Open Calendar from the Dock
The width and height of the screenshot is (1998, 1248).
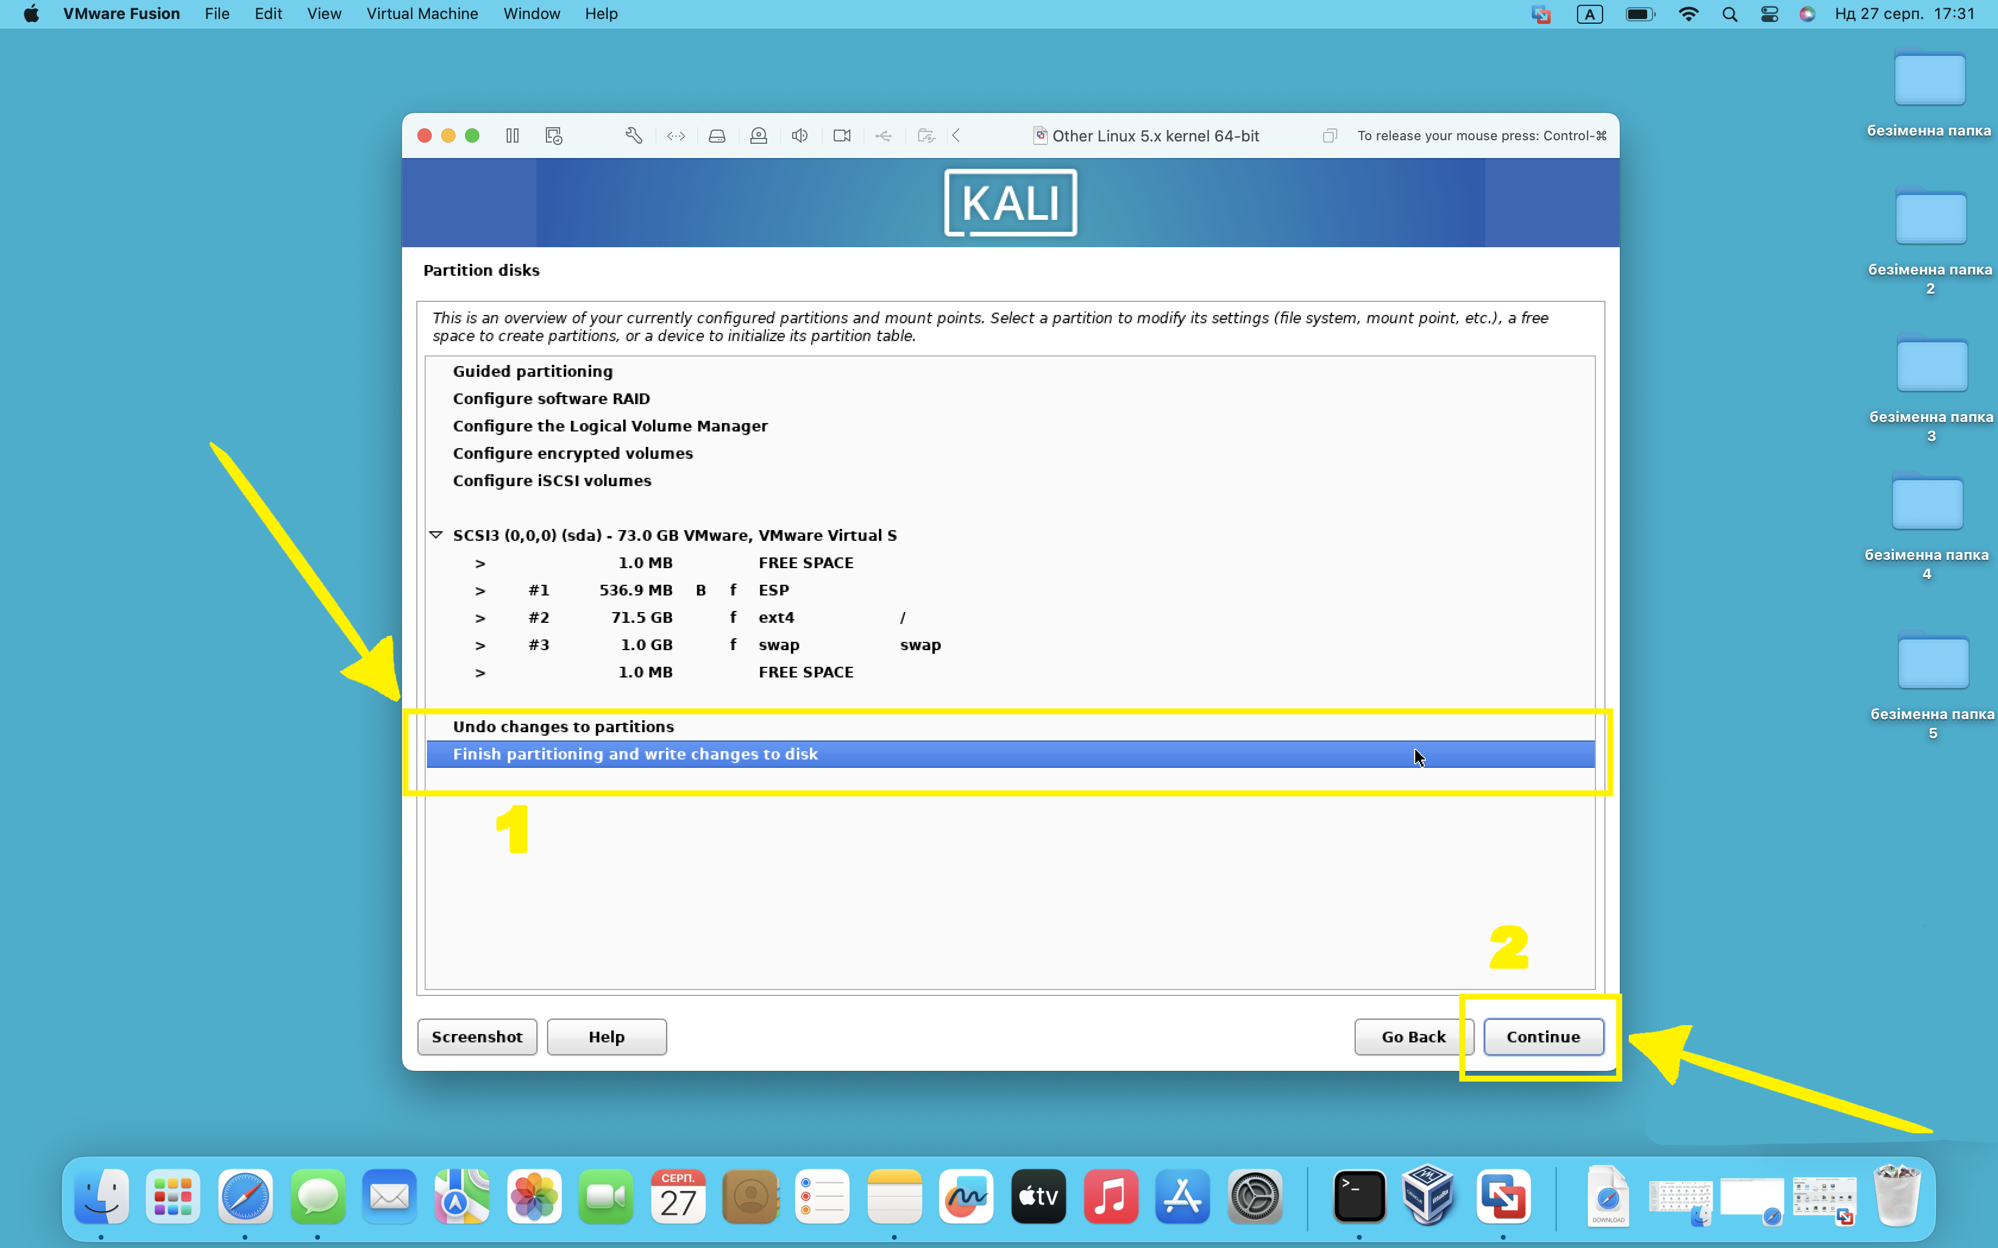tap(678, 1196)
